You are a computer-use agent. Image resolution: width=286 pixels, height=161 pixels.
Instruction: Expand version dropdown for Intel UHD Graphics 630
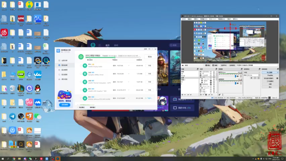129,90
